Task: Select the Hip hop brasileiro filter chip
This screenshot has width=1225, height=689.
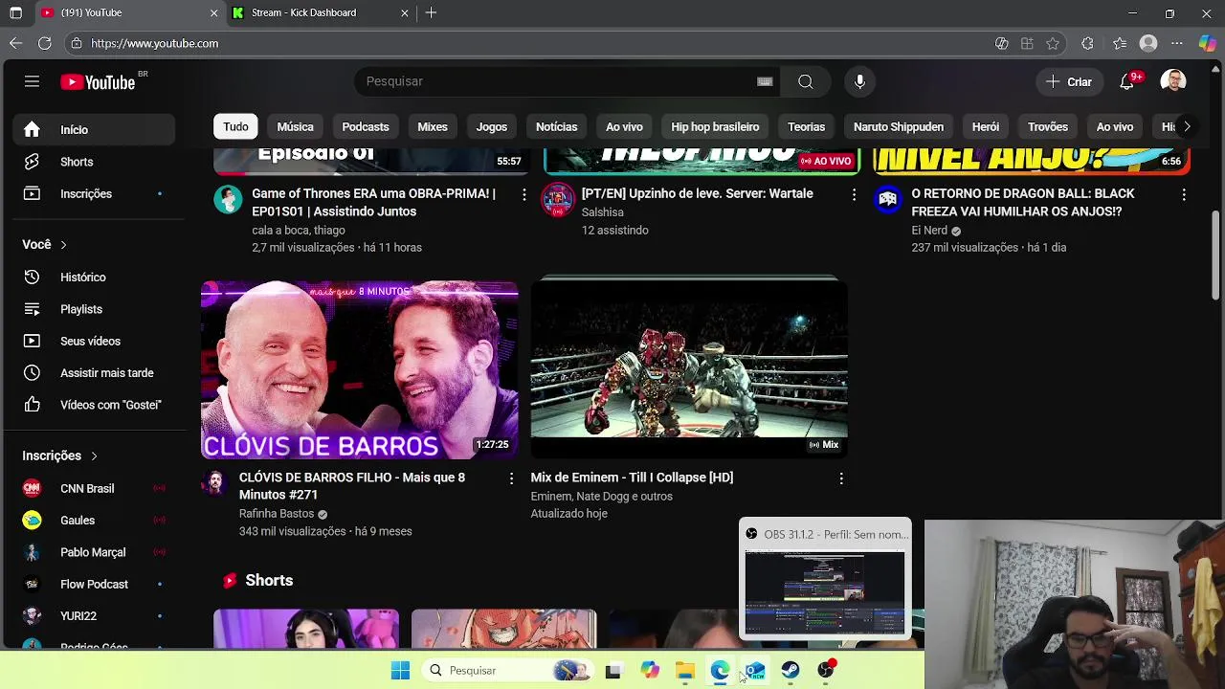Action: pyautogui.click(x=715, y=126)
